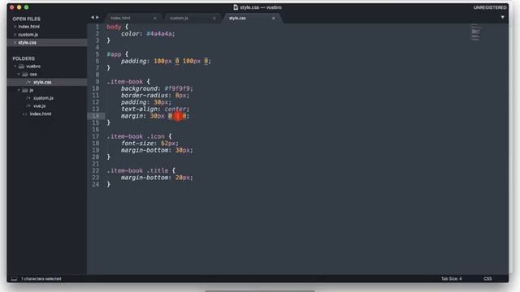Click the yellow minimize window button
Viewport: 520px width, 292px height.
[x=19, y=7]
